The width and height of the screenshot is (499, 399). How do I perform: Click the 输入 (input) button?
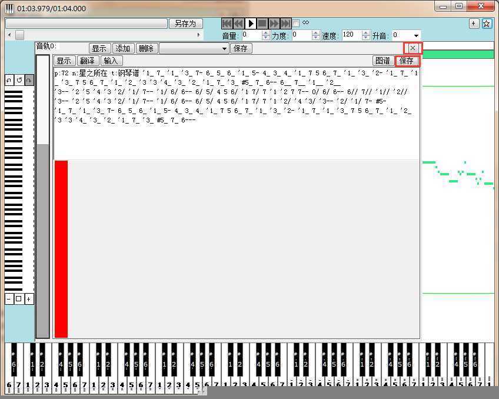click(x=111, y=61)
